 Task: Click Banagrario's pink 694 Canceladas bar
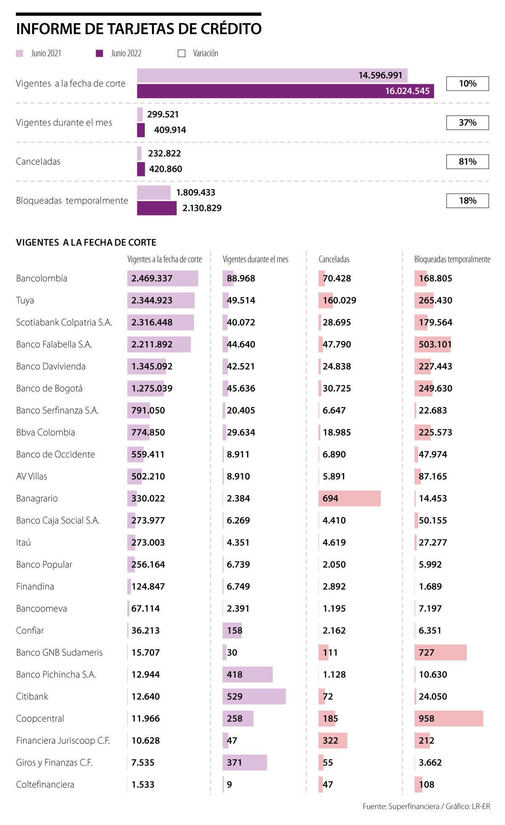click(349, 499)
